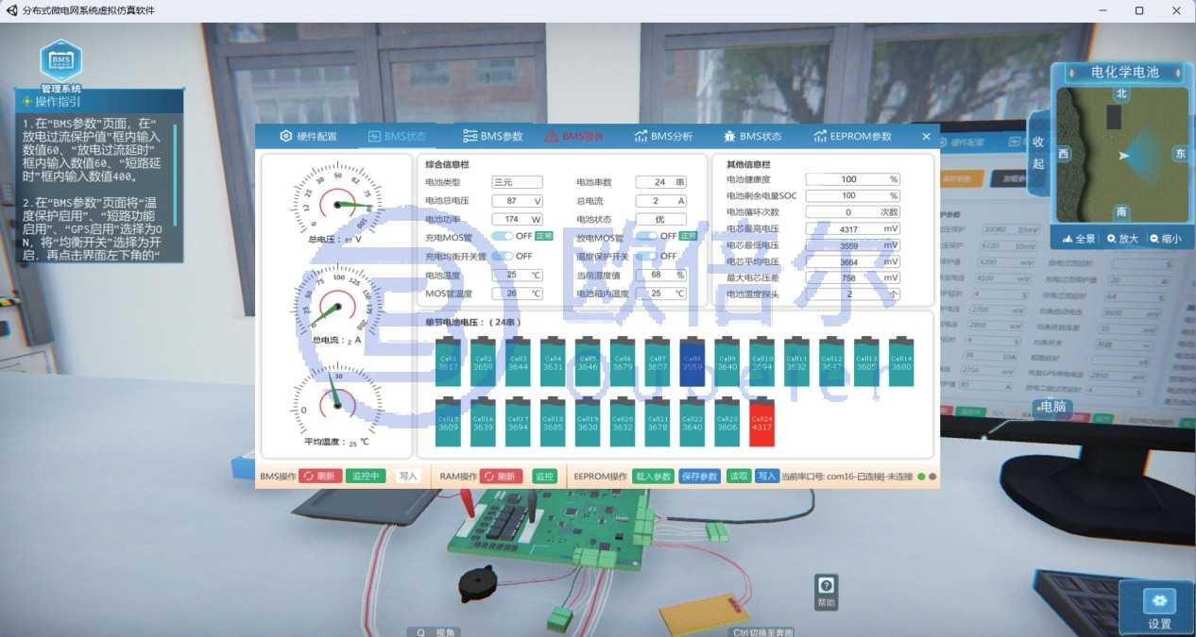Image resolution: width=1196 pixels, height=637 pixels.
Task: Open the BMS管理系统 icon
Action: (x=60, y=62)
